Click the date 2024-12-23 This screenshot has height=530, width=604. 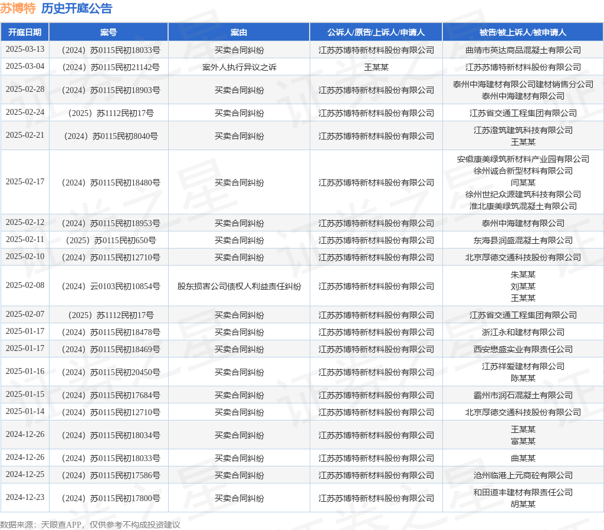(25, 497)
